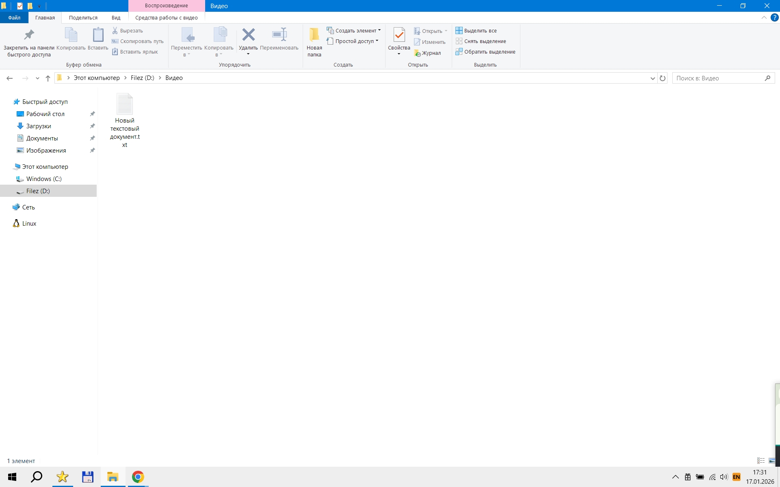The height and width of the screenshot is (487, 780).
Task: Go up one folder level arrow
Action: click(x=48, y=78)
